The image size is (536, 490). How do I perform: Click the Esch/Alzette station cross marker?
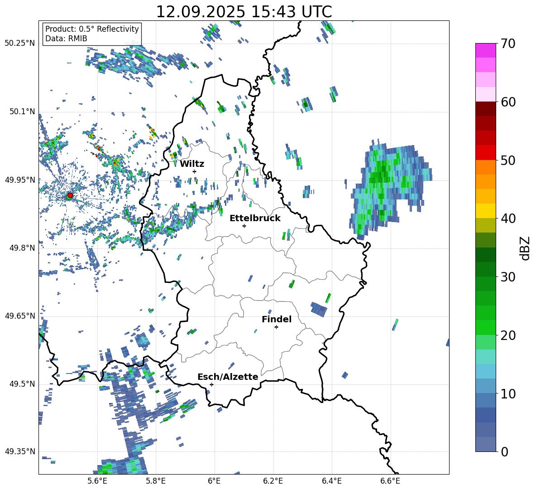(211, 384)
